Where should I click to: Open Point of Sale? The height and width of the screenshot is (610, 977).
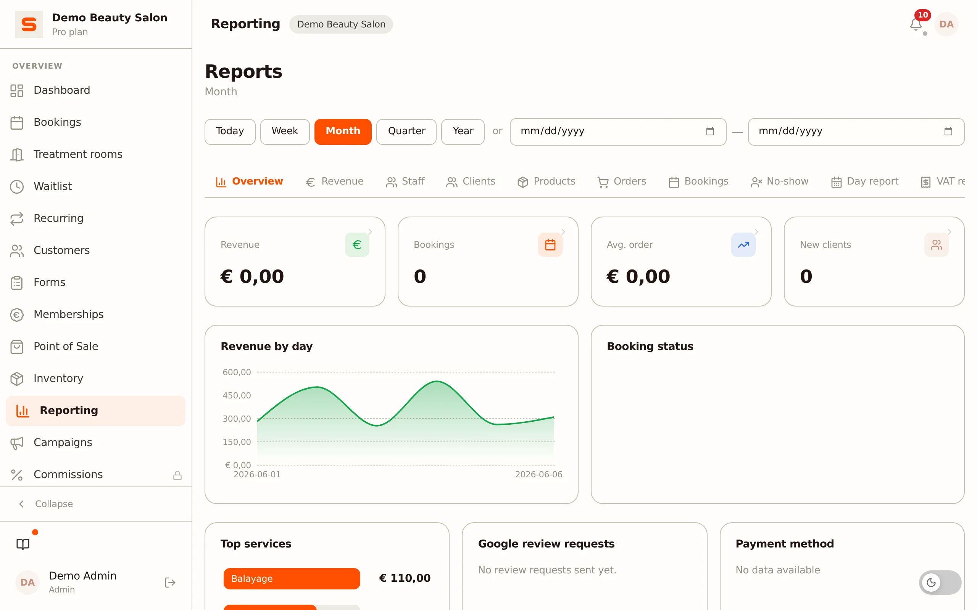pos(96,346)
